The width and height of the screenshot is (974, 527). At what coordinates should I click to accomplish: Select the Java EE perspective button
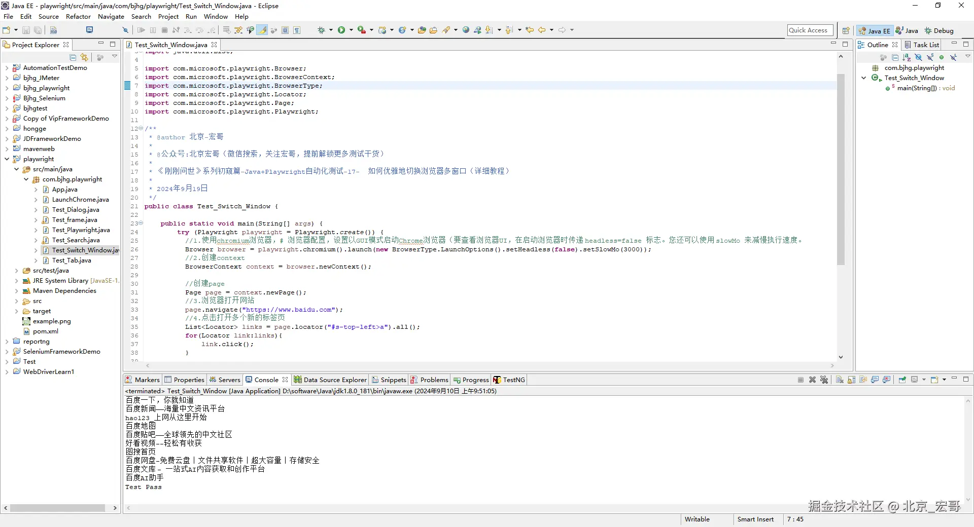click(x=875, y=30)
